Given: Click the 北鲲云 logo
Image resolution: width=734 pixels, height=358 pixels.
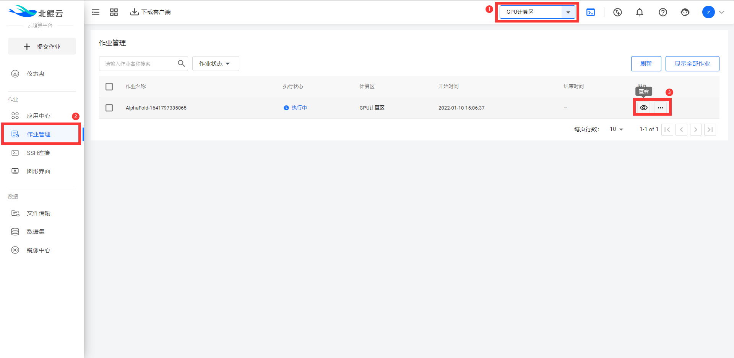Looking at the screenshot, I should coord(36,12).
